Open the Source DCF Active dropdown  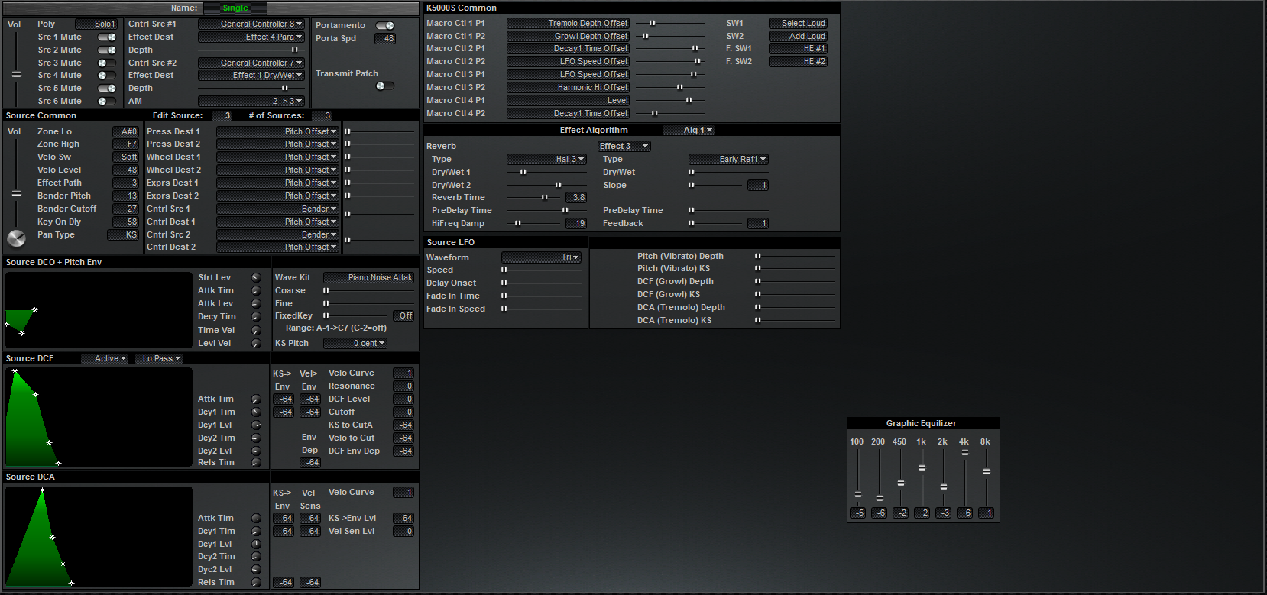106,359
